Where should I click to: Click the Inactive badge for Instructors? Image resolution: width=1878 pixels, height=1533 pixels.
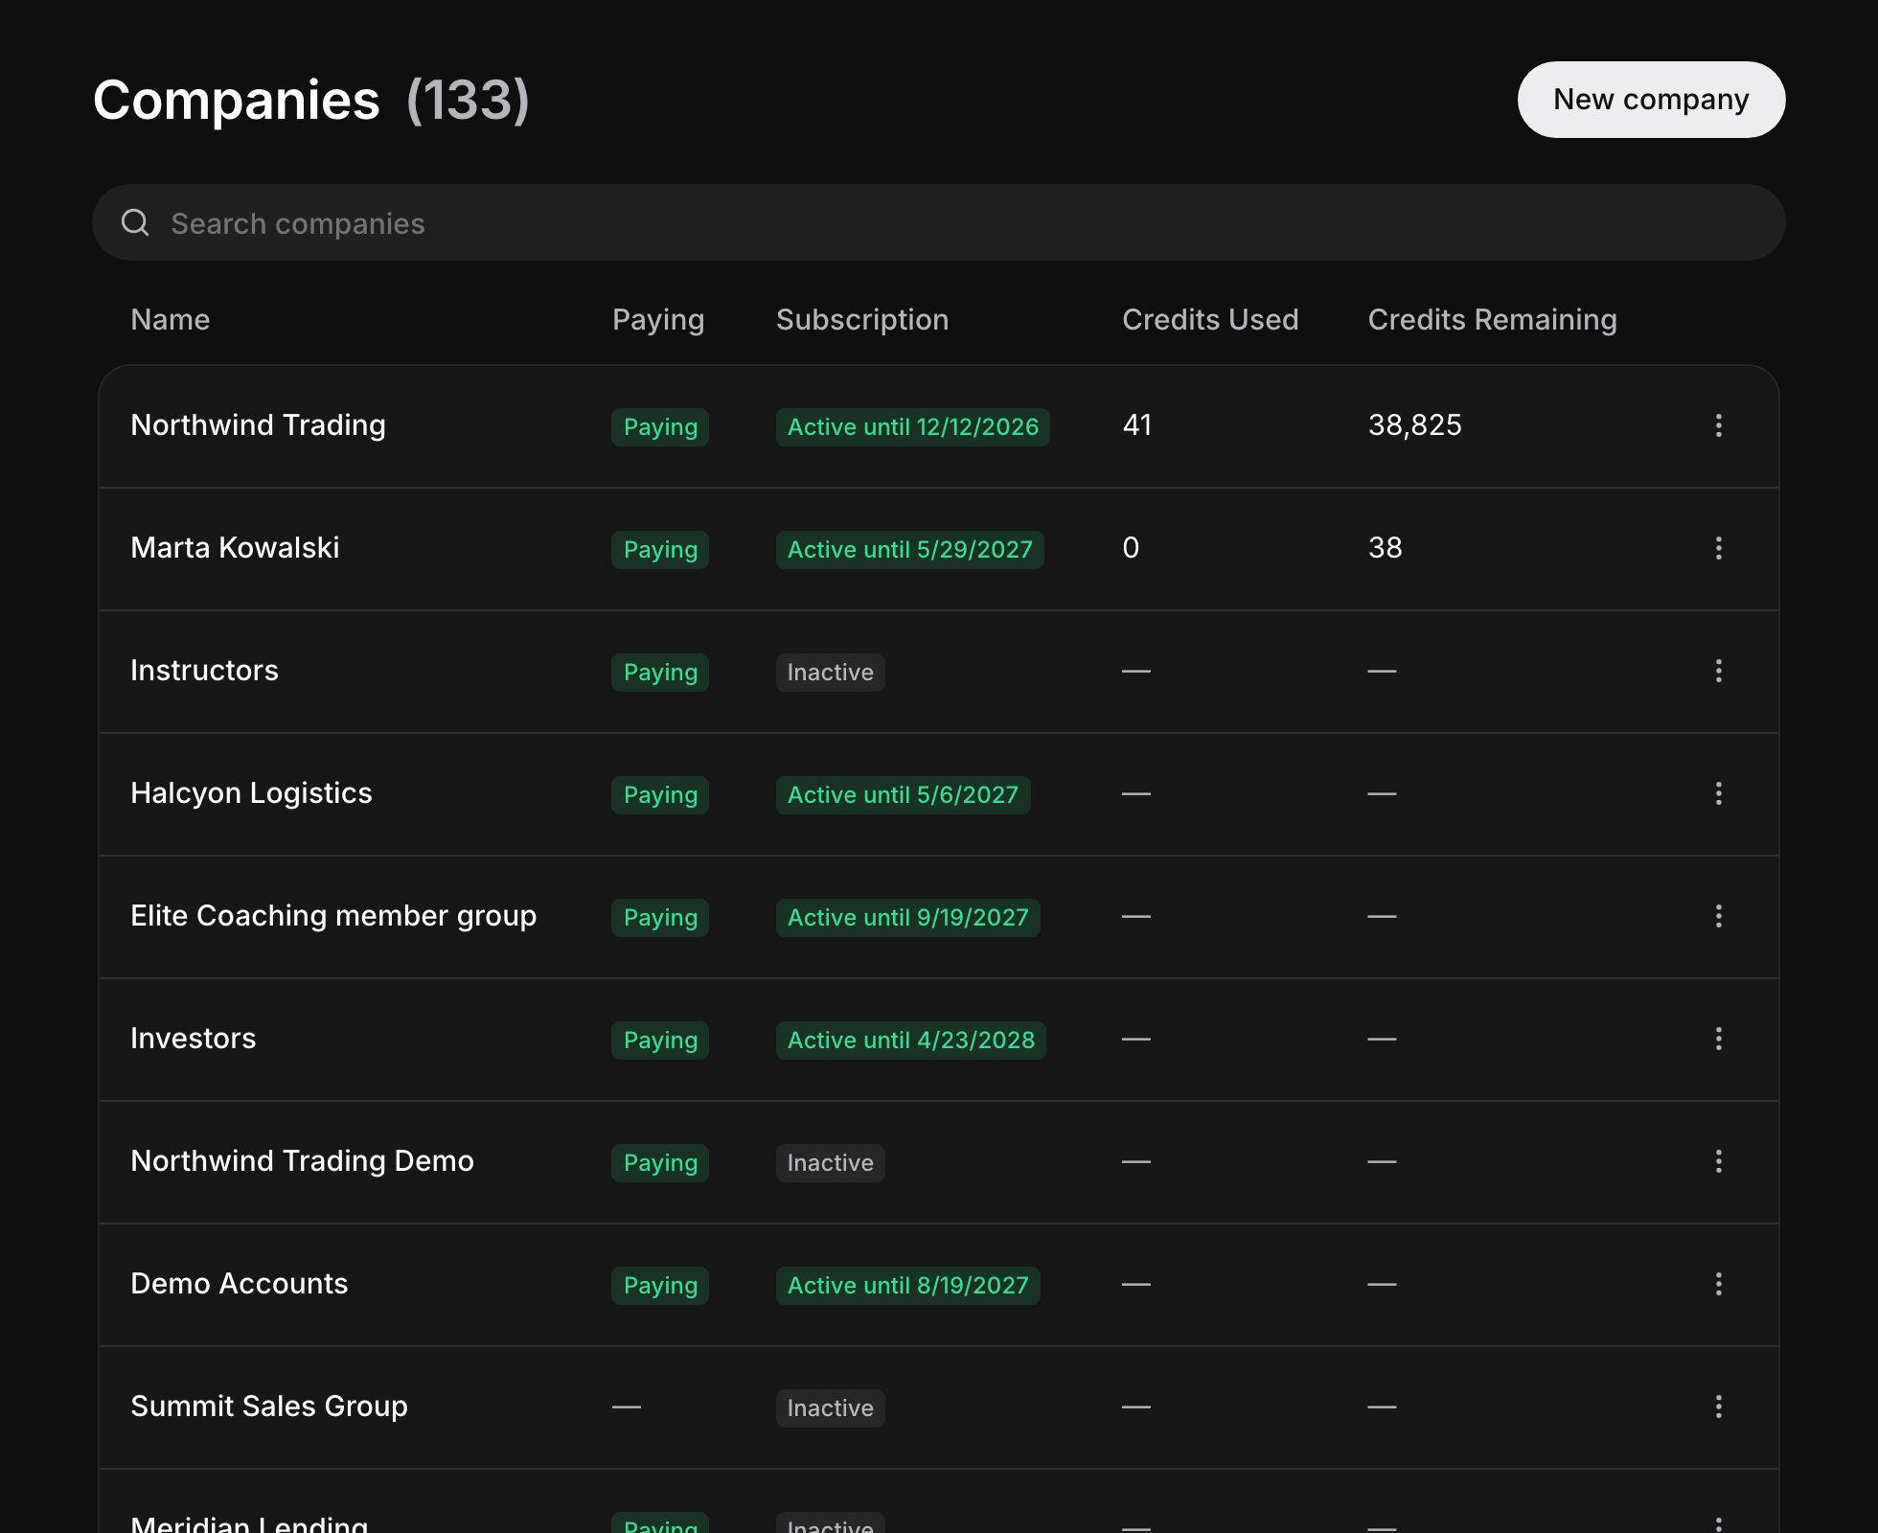click(x=830, y=673)
